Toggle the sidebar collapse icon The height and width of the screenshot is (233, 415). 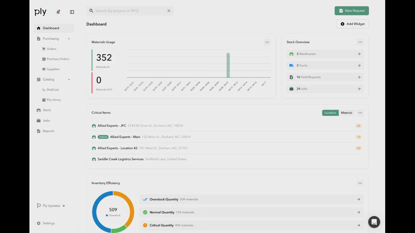72,12
